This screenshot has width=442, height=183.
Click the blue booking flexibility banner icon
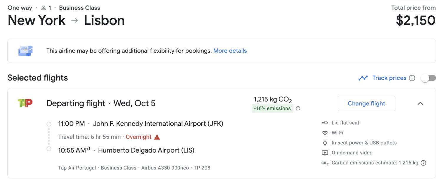(x=25, y=50)
